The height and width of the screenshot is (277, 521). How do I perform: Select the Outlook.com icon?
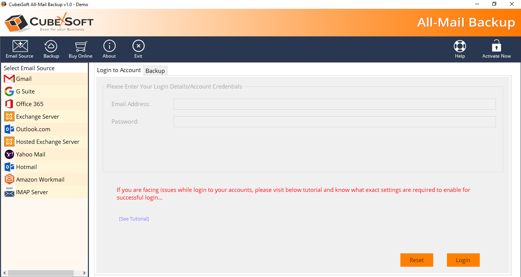(x=9, y=129)
